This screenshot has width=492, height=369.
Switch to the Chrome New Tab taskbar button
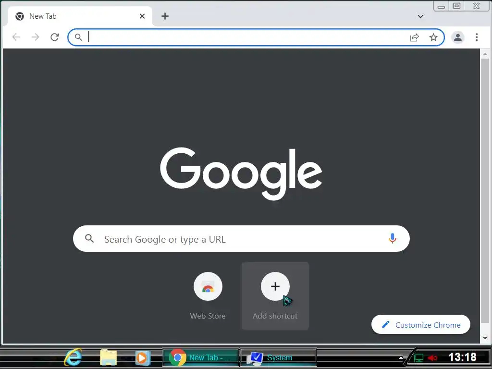pyautogui.click(x=201, y=357)
